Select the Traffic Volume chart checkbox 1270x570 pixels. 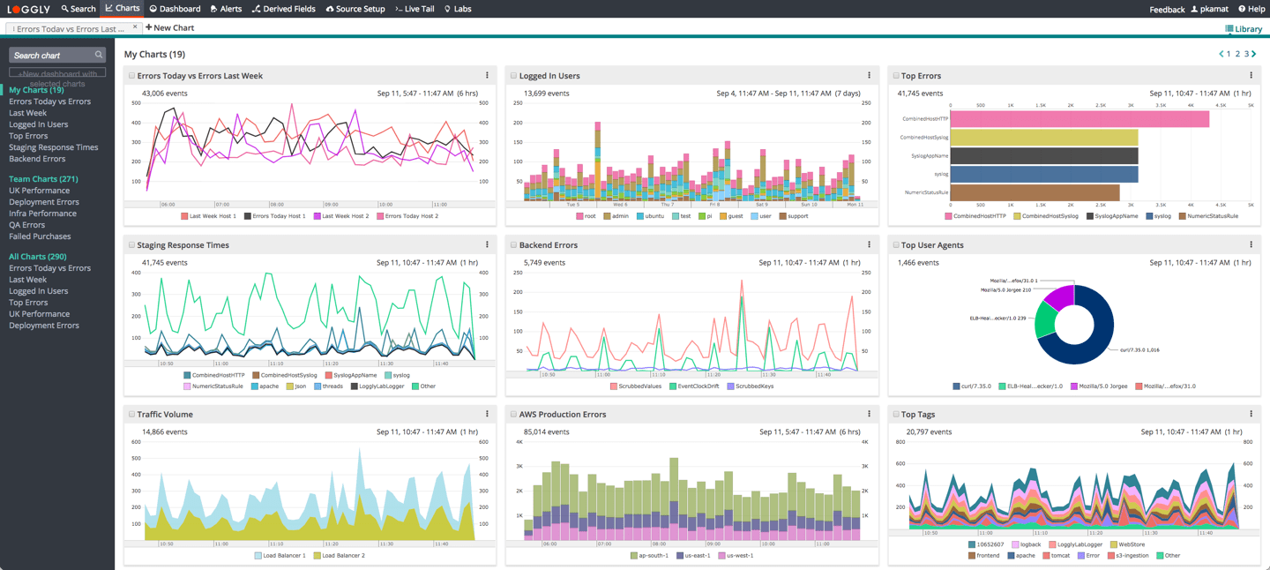click(x=133, y=413)
